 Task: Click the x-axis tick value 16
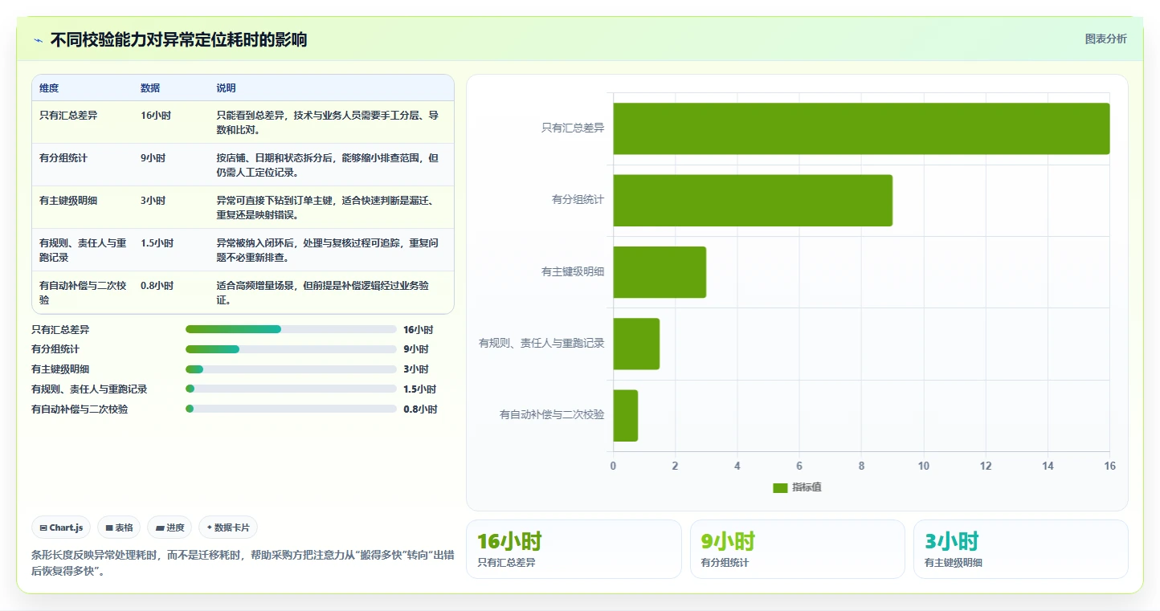(x=1109, y=466)
